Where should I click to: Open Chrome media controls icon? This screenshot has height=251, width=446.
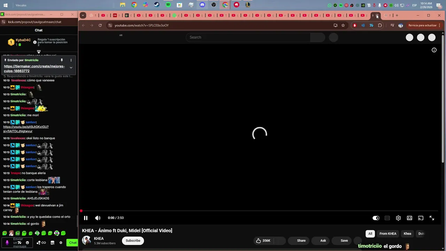pos(392,25)
